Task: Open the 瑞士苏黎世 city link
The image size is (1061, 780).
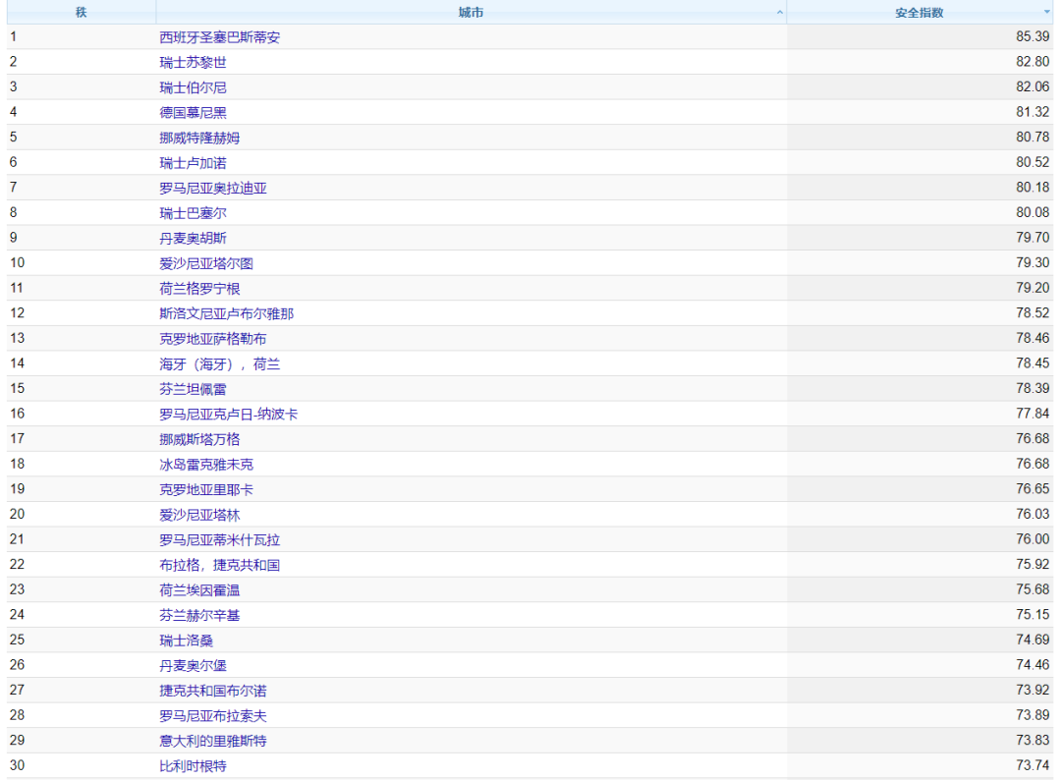Action: point(193,62)
